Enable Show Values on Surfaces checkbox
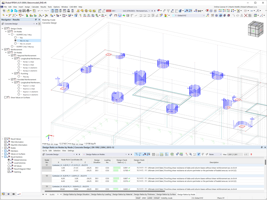267x200 pixels. click(x=5, y=97)
